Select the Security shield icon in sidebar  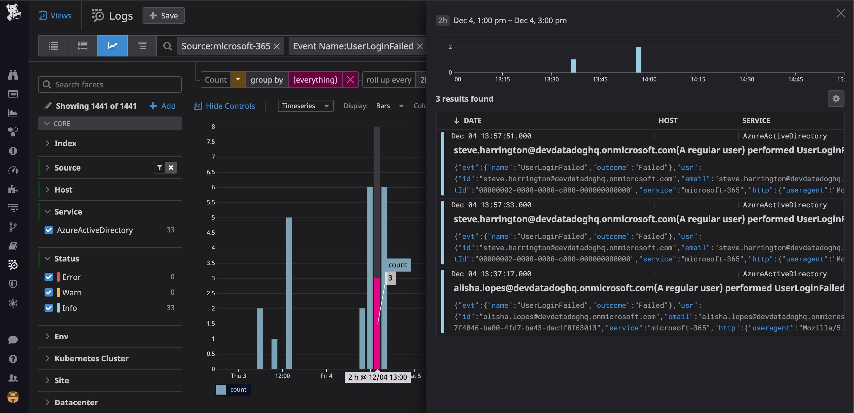point(13,284)
